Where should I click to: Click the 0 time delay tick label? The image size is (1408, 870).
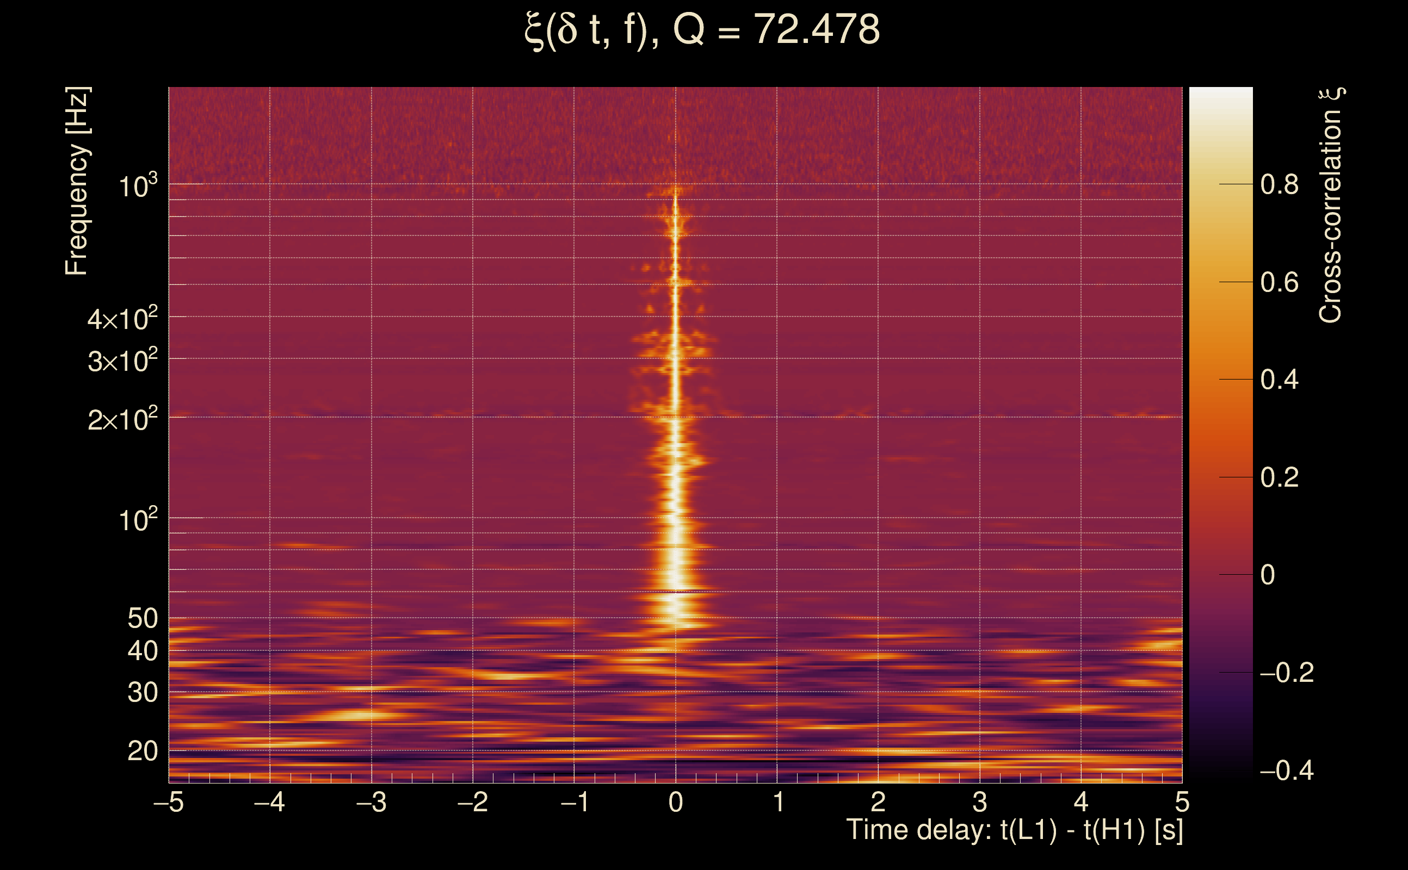coord(676,802)
